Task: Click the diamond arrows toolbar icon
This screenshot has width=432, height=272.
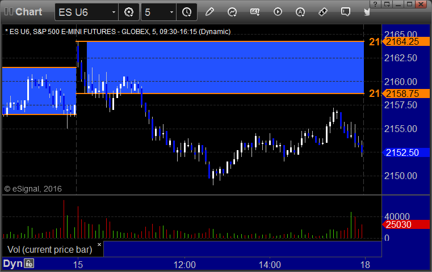Action: coord(323,12)
